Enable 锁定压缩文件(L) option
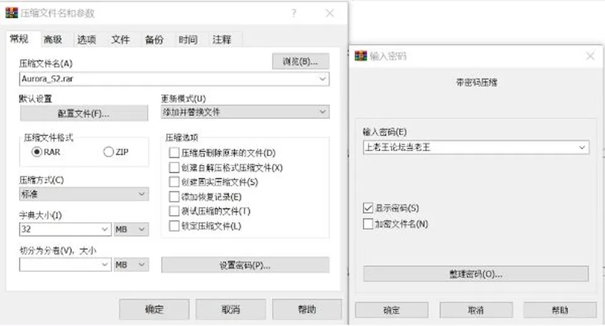Viewport: 605px width, 326px height. (174, 226)
